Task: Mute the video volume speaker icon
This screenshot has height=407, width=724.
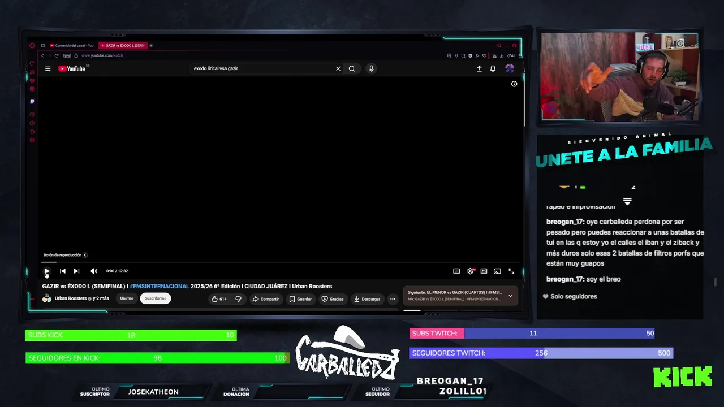Action: point(94,271)
